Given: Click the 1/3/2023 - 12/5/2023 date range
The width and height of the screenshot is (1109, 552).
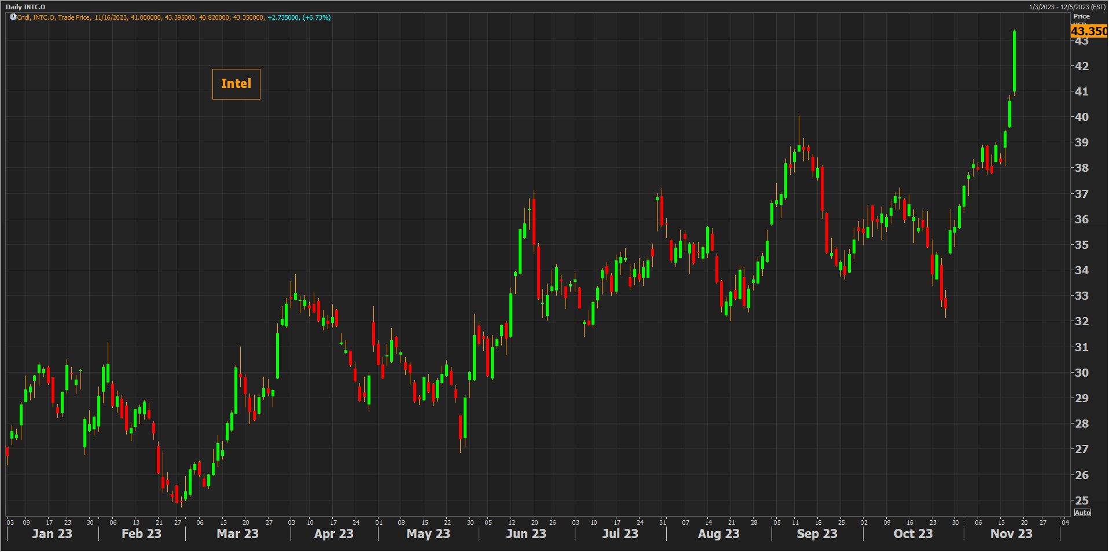Looking at the screenshot, I should coord(1067,7).
